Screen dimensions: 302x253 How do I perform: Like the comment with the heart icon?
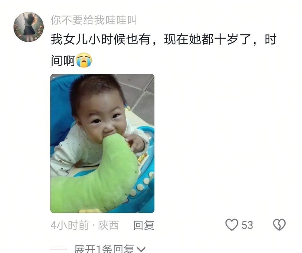pyautogui.click(x=232, y=225)
